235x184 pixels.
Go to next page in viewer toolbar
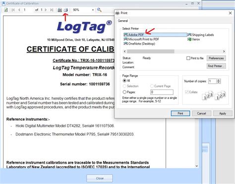[46, 10]
